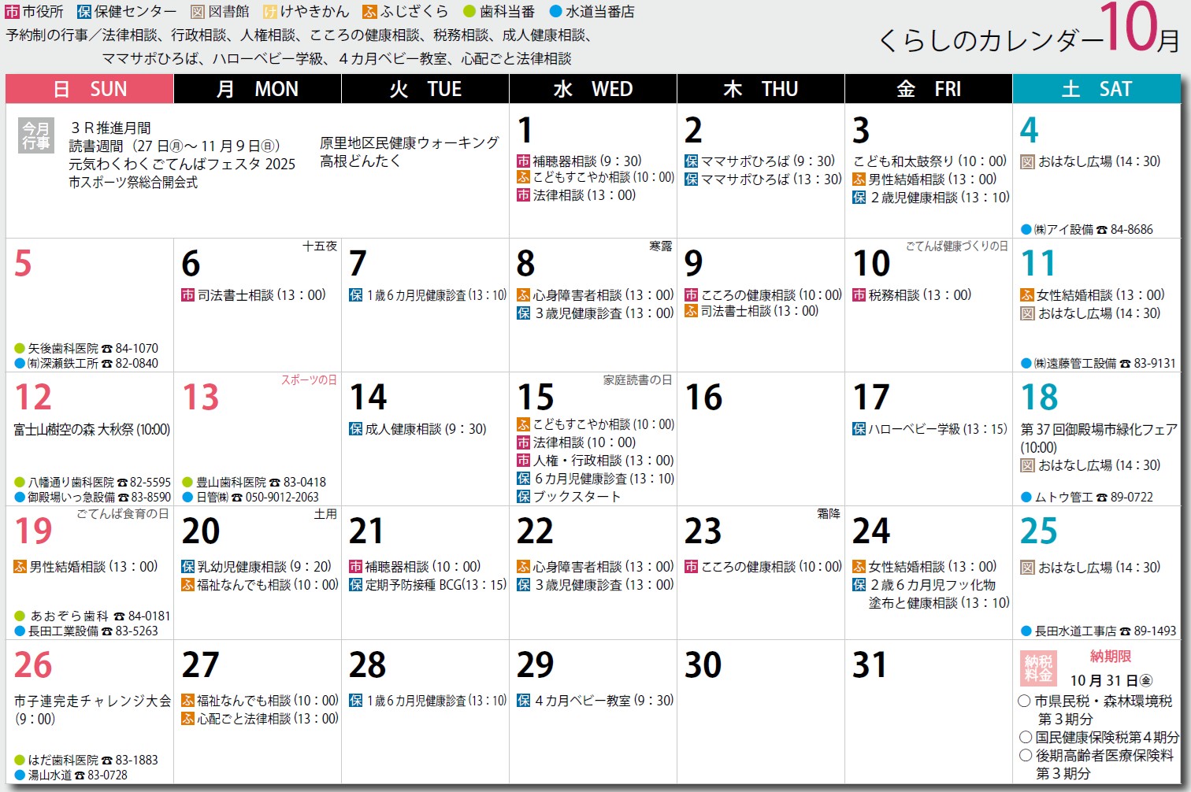The height and width of the screenshot is (792, 1191).
Task: Click the 日 SUN column header
Action: [x=90, y=89]
